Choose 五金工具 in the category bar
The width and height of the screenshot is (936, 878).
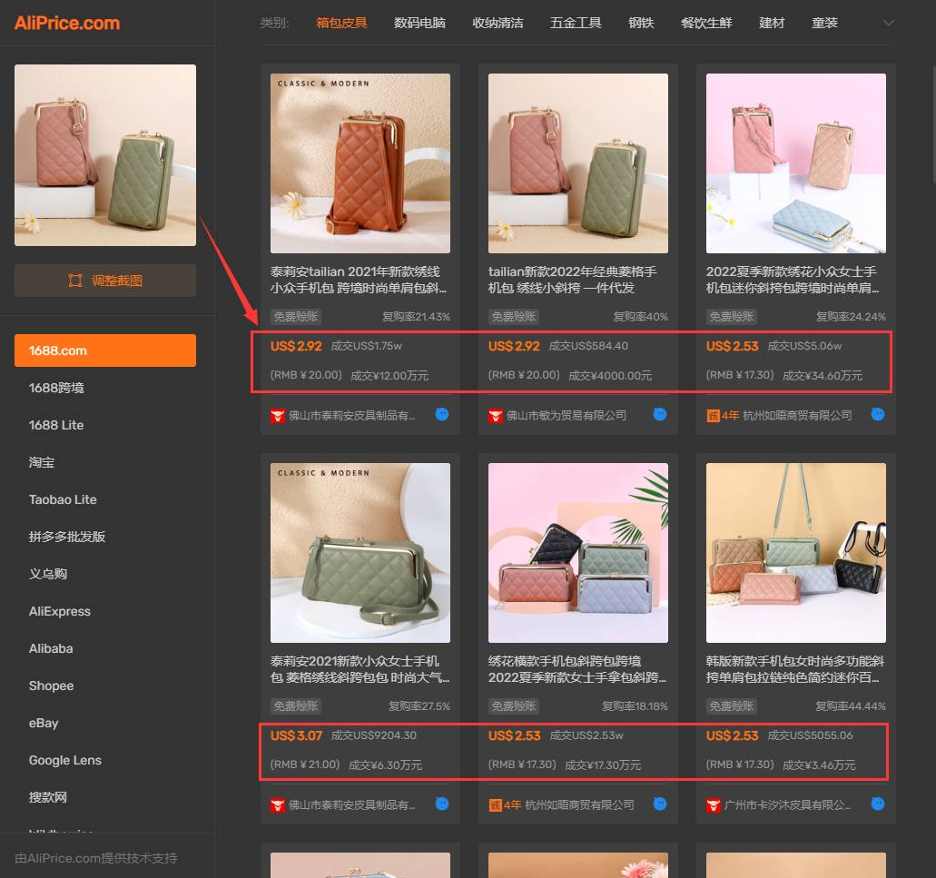pos(576,23)
